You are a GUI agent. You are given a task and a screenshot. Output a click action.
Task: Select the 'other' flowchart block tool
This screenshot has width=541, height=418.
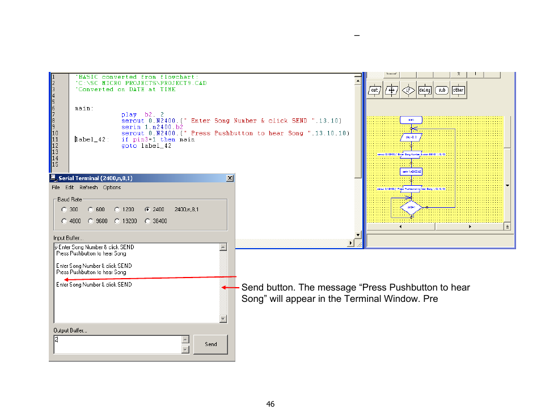pos(458,90)
